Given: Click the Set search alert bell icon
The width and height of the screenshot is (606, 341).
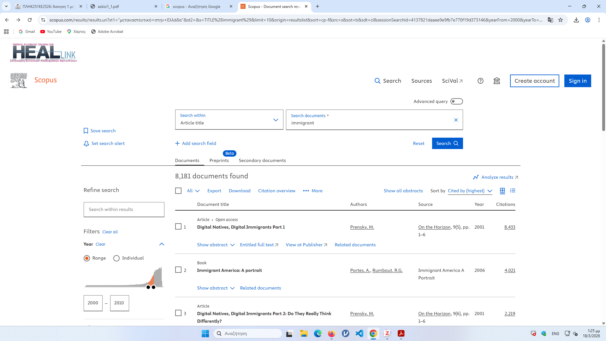Looking at the screenshot, I should point(86,144).
